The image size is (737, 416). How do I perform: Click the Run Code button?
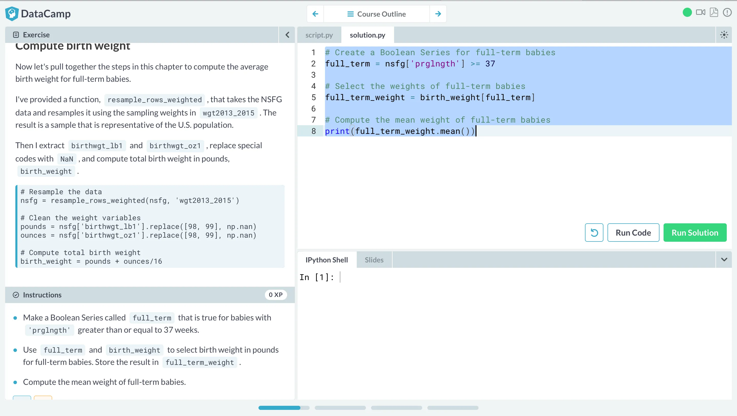(633, 233)
